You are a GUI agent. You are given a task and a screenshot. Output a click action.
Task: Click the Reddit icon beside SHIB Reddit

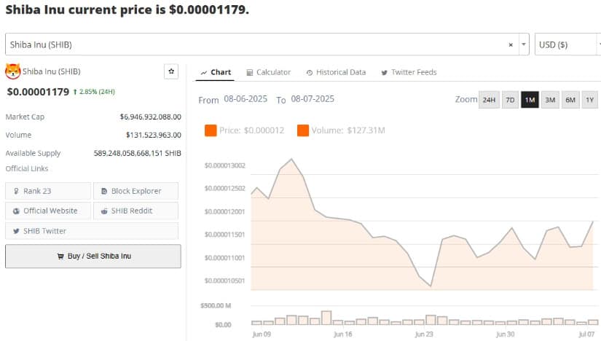[x=104, y=211]
